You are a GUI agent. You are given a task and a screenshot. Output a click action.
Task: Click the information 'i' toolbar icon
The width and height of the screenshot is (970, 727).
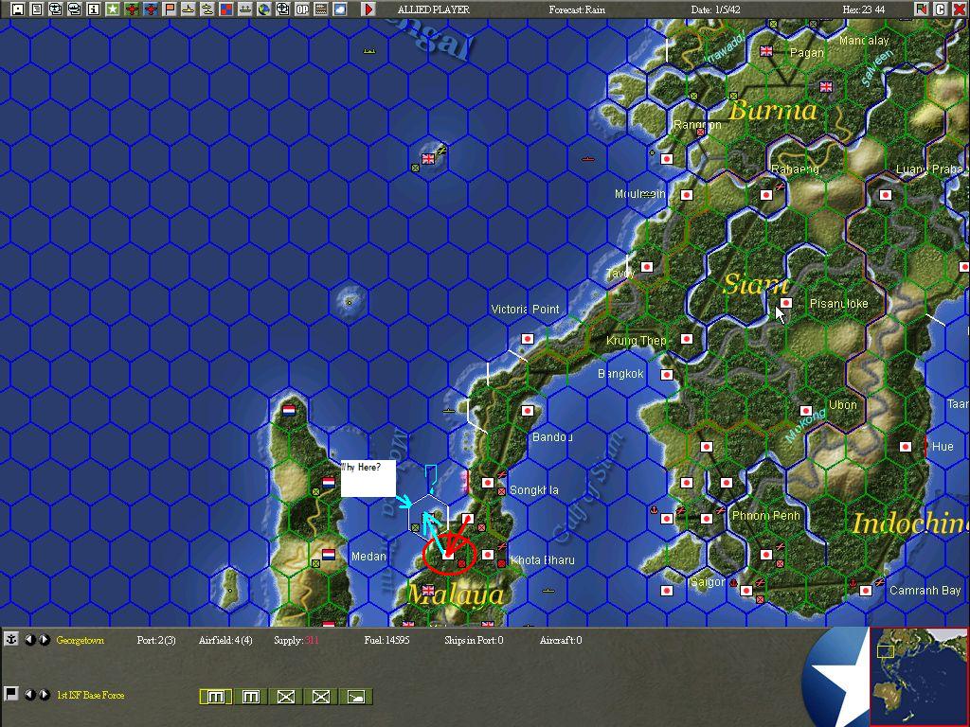[x=94, y=9]
